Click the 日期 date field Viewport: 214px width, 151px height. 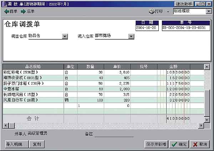coord(147,28)
